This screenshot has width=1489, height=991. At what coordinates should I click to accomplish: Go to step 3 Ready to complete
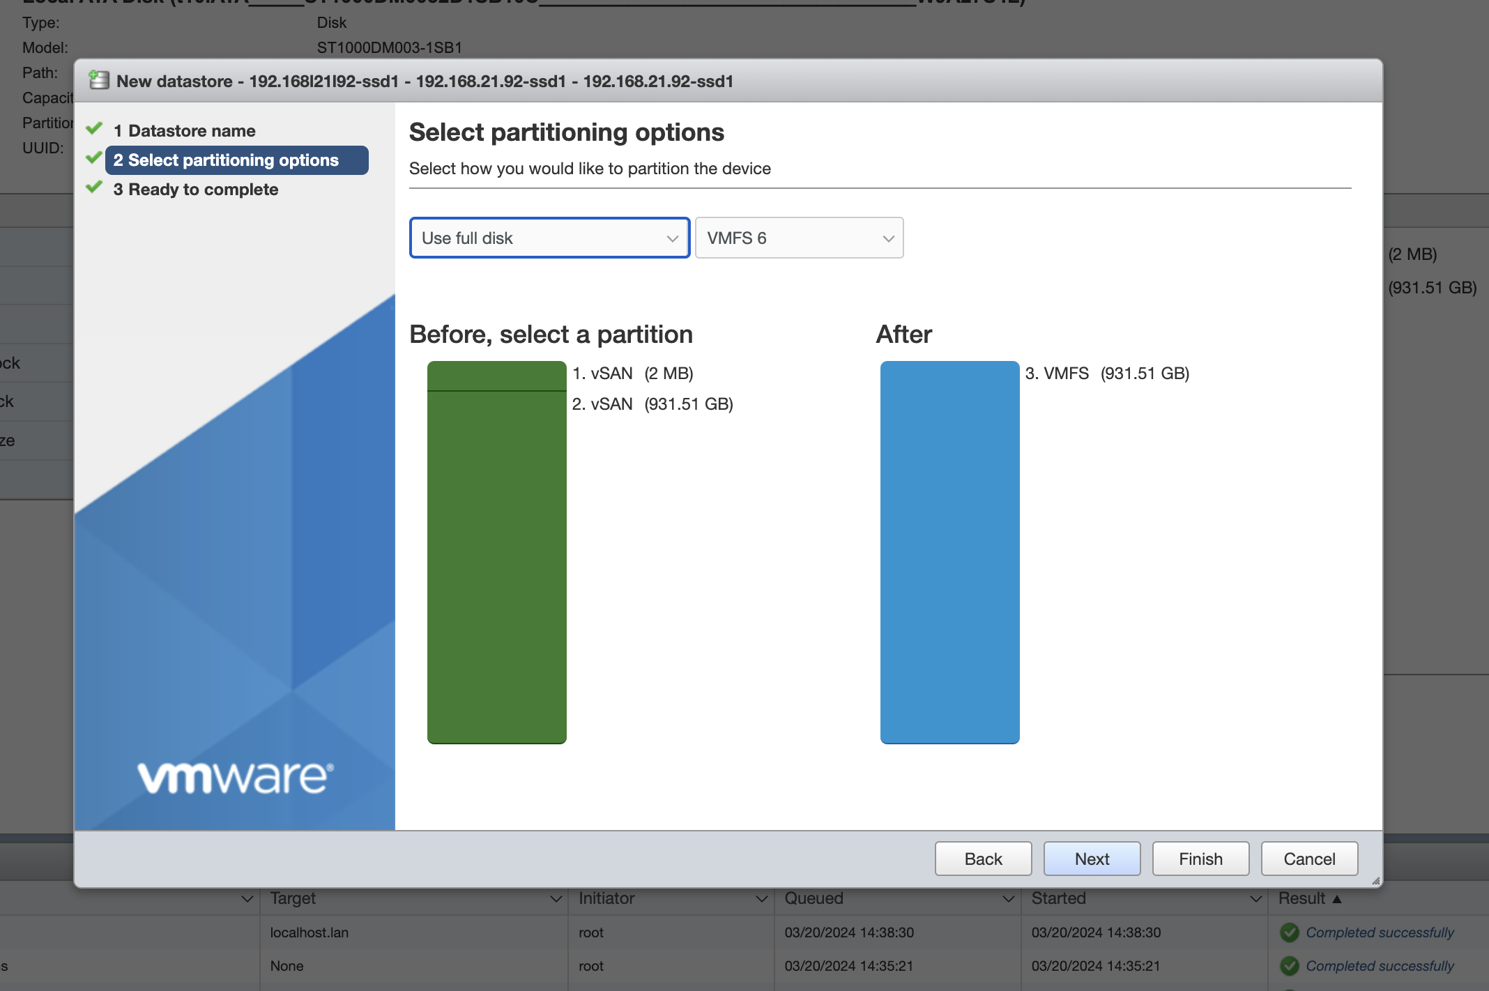pyautogui.click(x=196, y=190)
